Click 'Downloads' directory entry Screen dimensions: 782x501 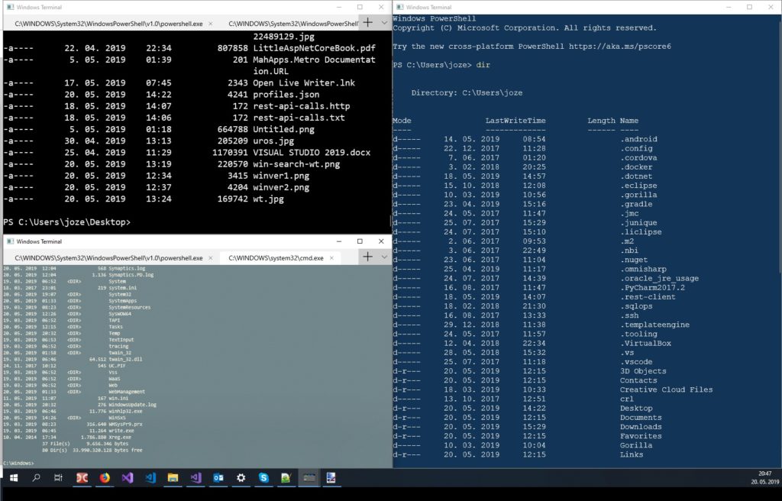(641, 427)
